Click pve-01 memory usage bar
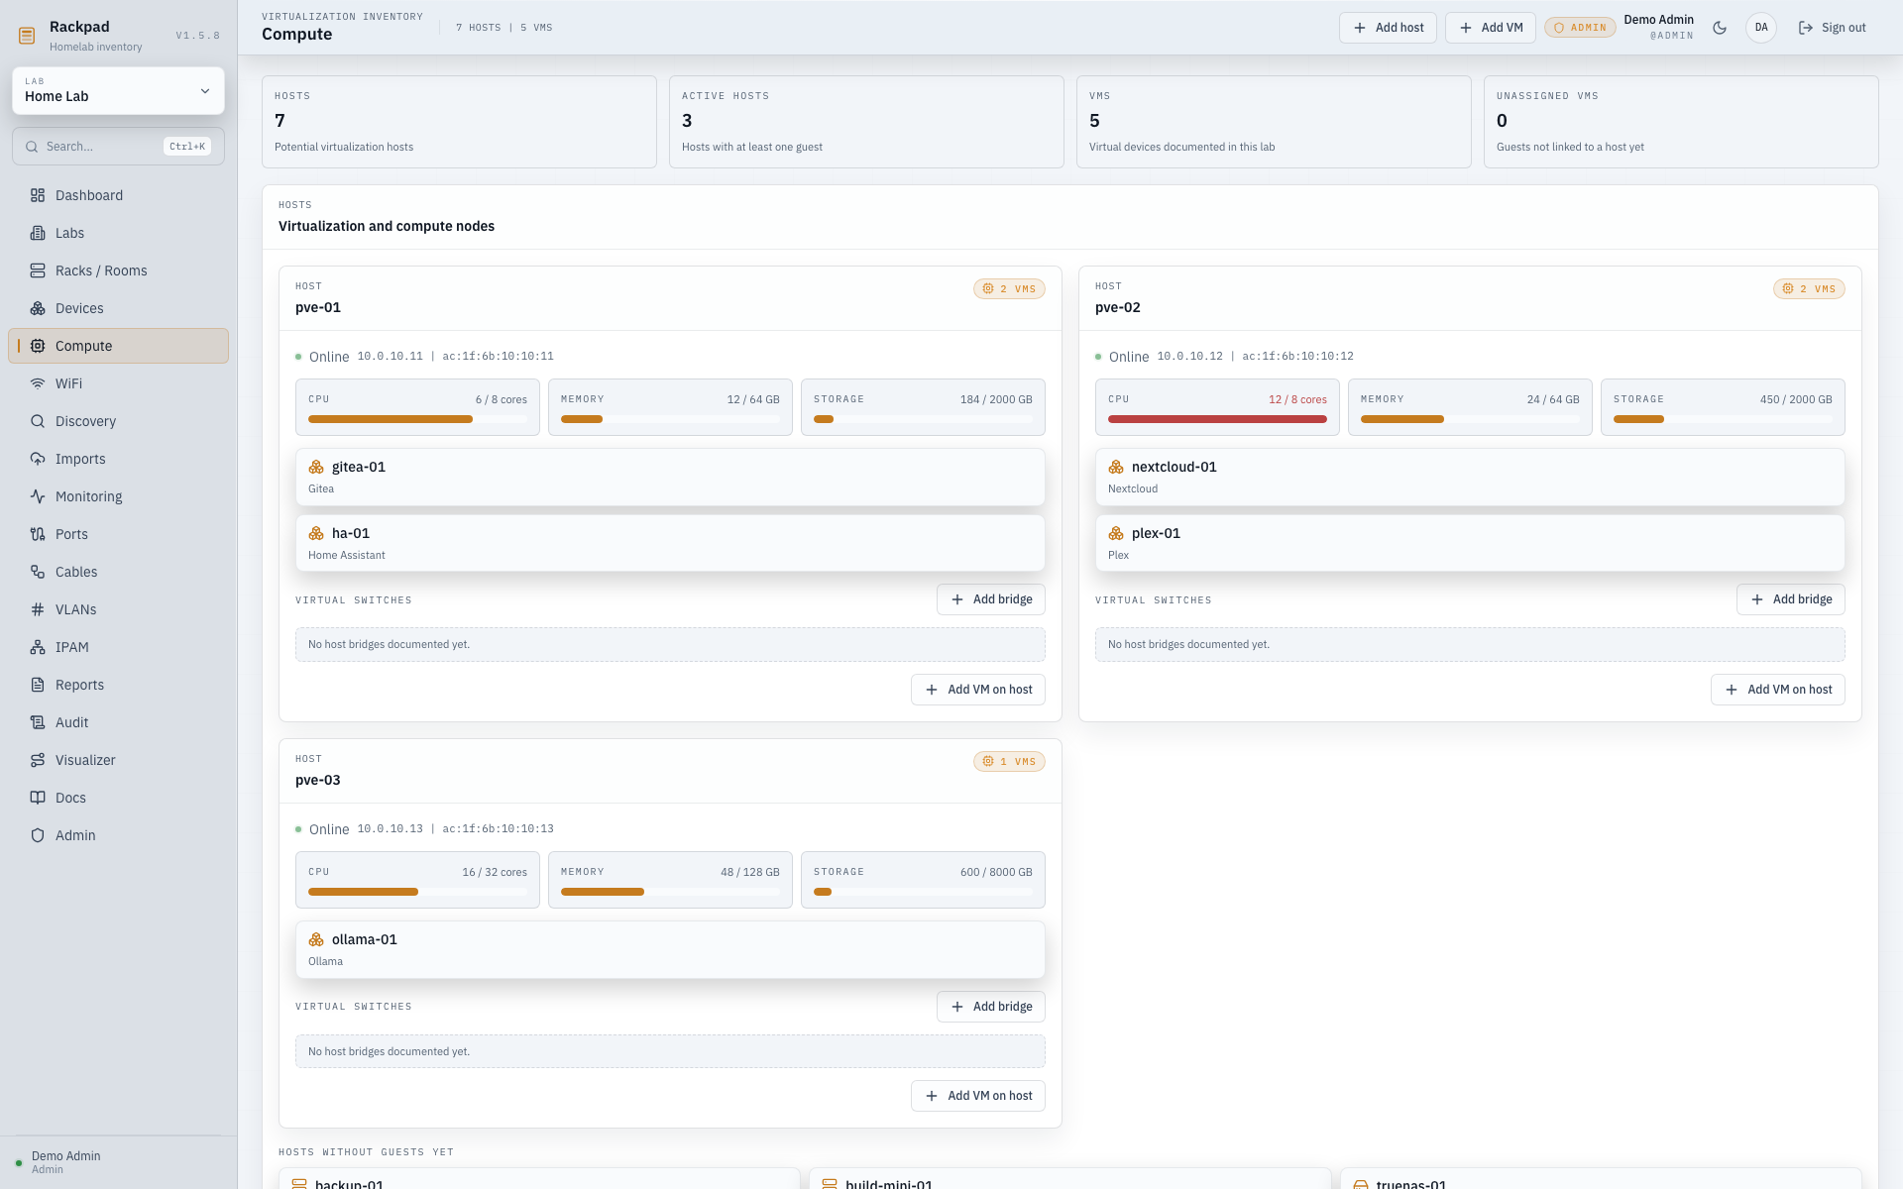 coord(670,419)
